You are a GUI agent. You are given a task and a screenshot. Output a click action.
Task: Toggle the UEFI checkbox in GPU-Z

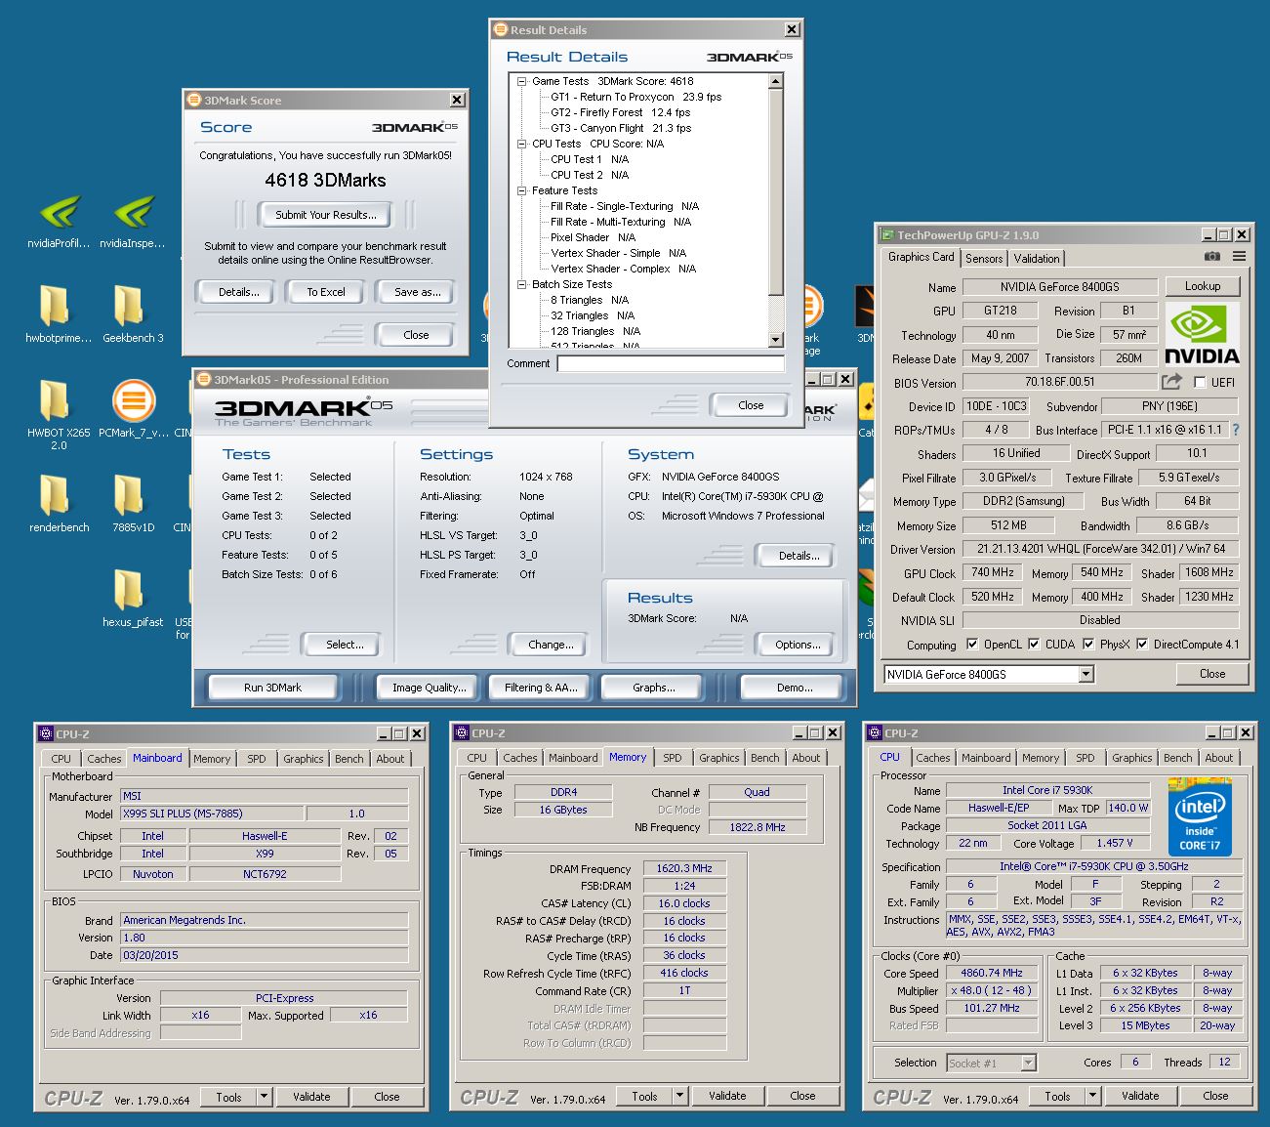(1200, 382)
